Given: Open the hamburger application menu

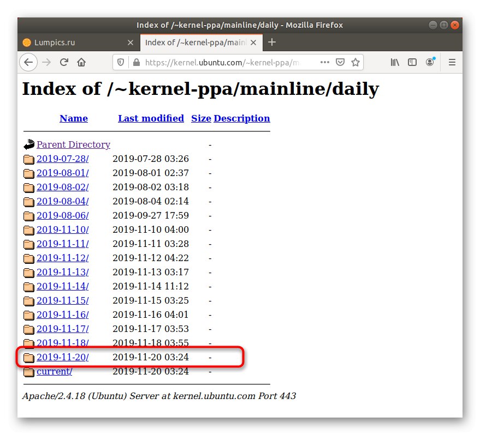Looking at the screenshot, I should (x=452, y=62).
